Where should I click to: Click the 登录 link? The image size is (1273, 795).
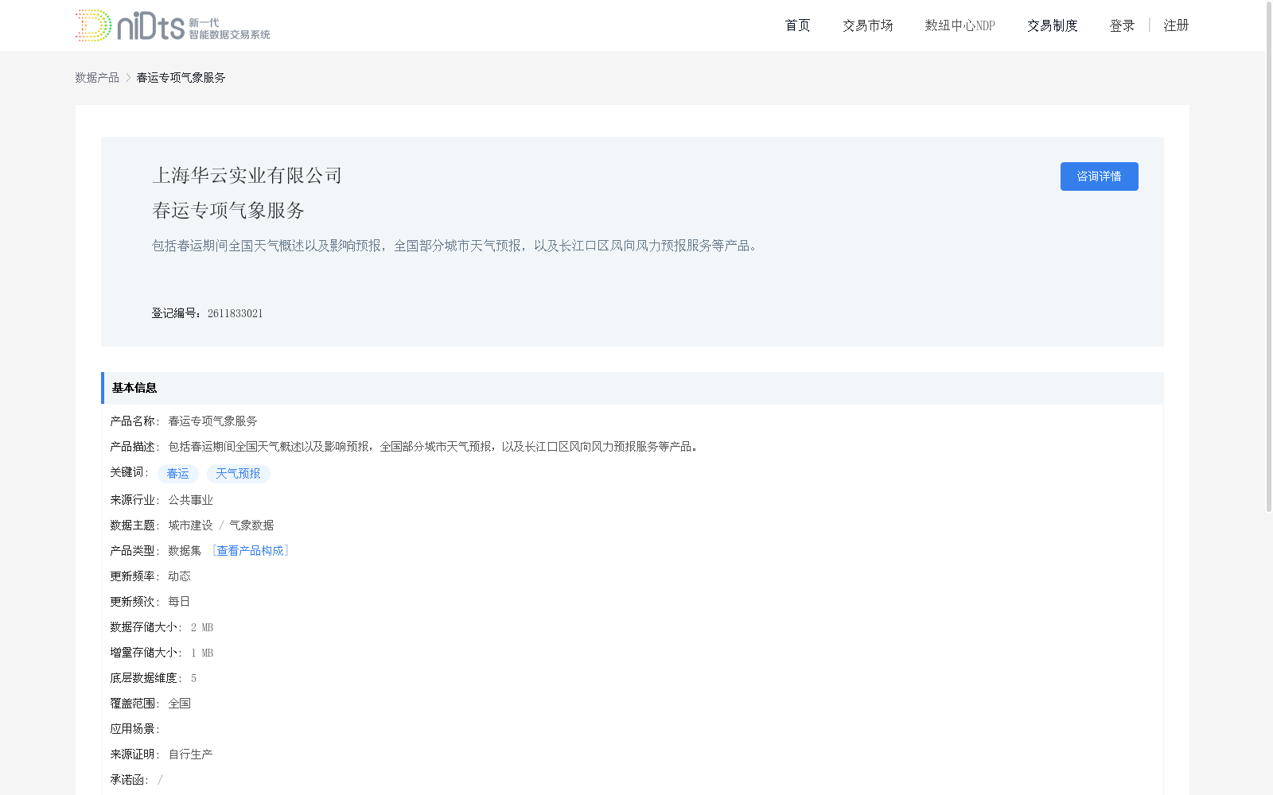tap(1122, 25)
